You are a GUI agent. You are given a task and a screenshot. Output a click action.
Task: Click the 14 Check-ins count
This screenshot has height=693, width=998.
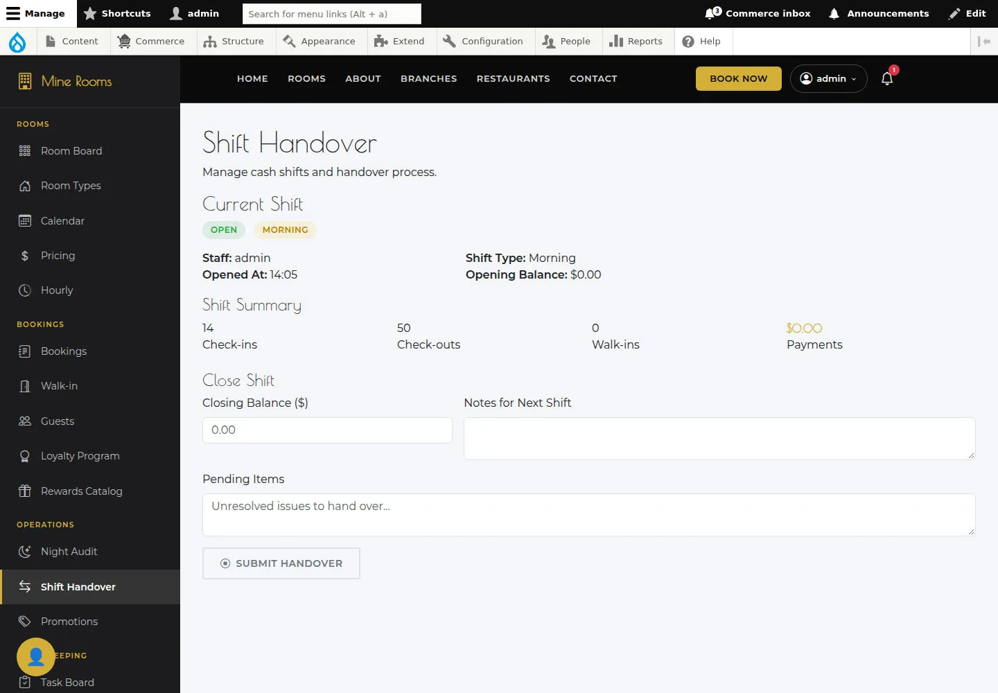click(x=208, y=328)
